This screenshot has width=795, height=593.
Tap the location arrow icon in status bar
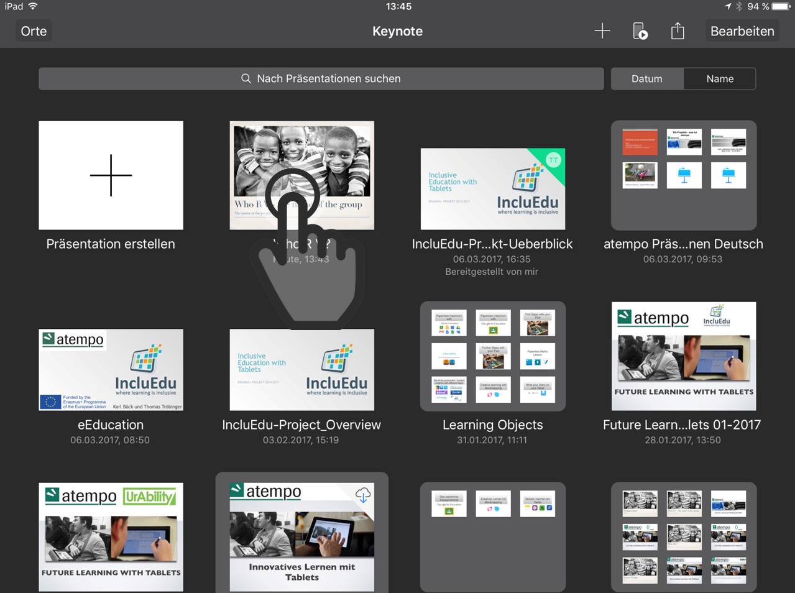(x=728, y=6)
